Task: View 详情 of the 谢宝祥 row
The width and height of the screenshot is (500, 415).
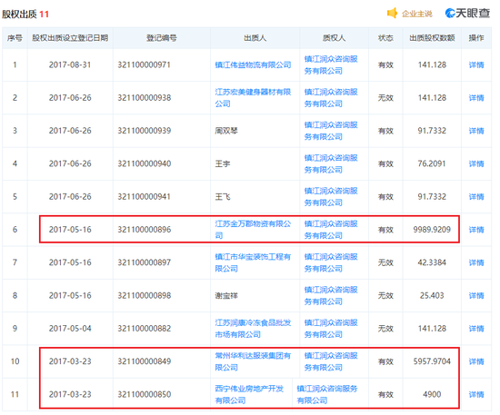Action: click(476, 295)
